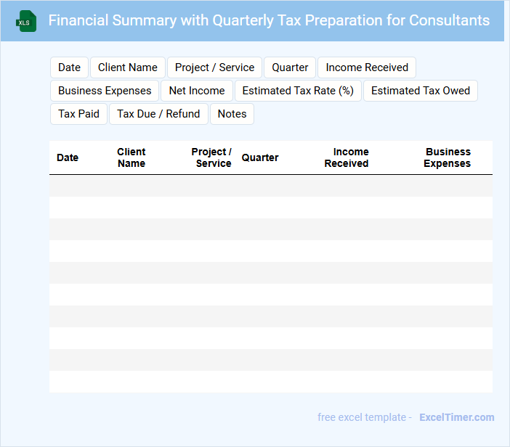Click the Income Received table header
Viewport: 510px width, 447px height.
point(347,157)
